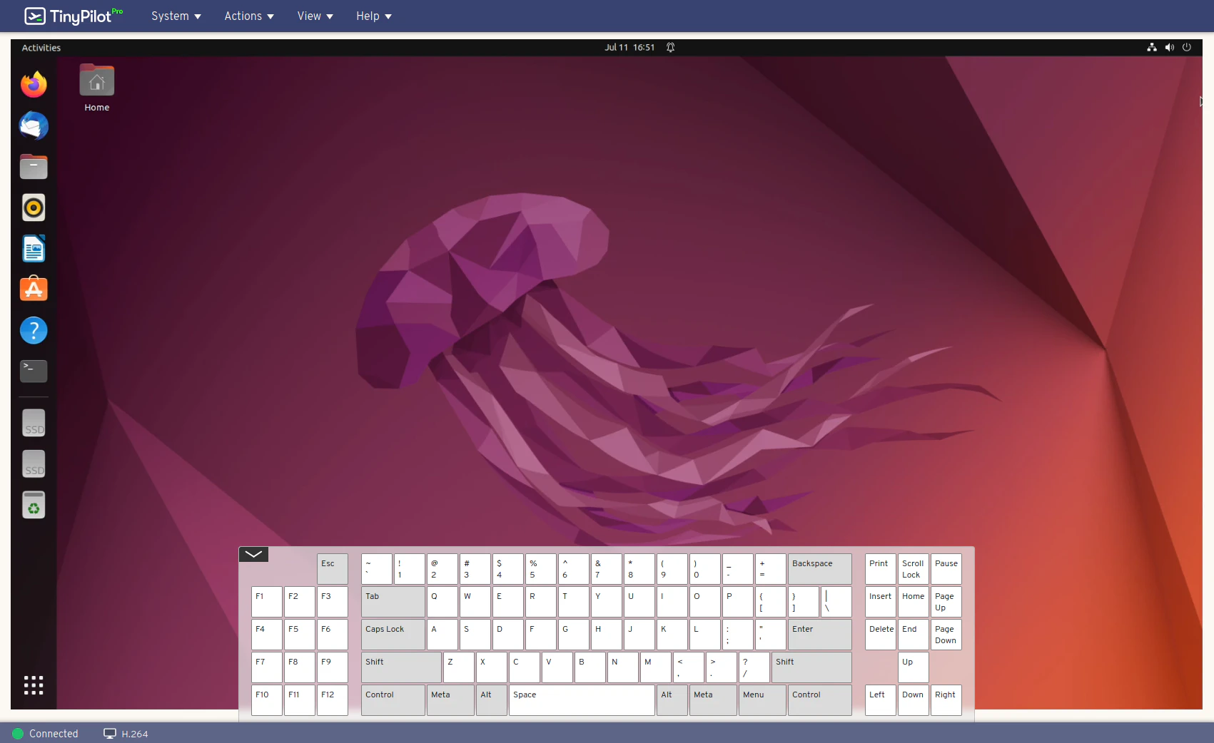Click the F1 key
Screen dimensions: 1214x743
pyautogui.click(x=267, y=602)
